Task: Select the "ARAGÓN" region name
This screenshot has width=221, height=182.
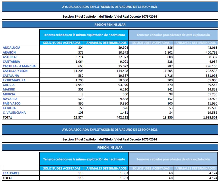Action: 9,53
